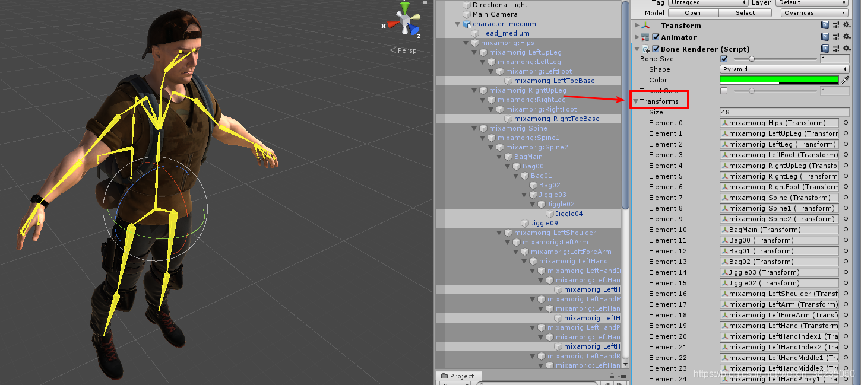The height and width of the screenshot is (385, 861).
Task: Expand the Animator component foldout
Action: 637,37
